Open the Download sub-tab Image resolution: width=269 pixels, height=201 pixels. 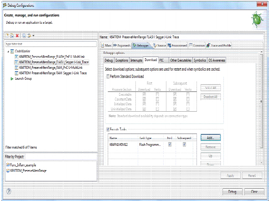coord(151,60)
